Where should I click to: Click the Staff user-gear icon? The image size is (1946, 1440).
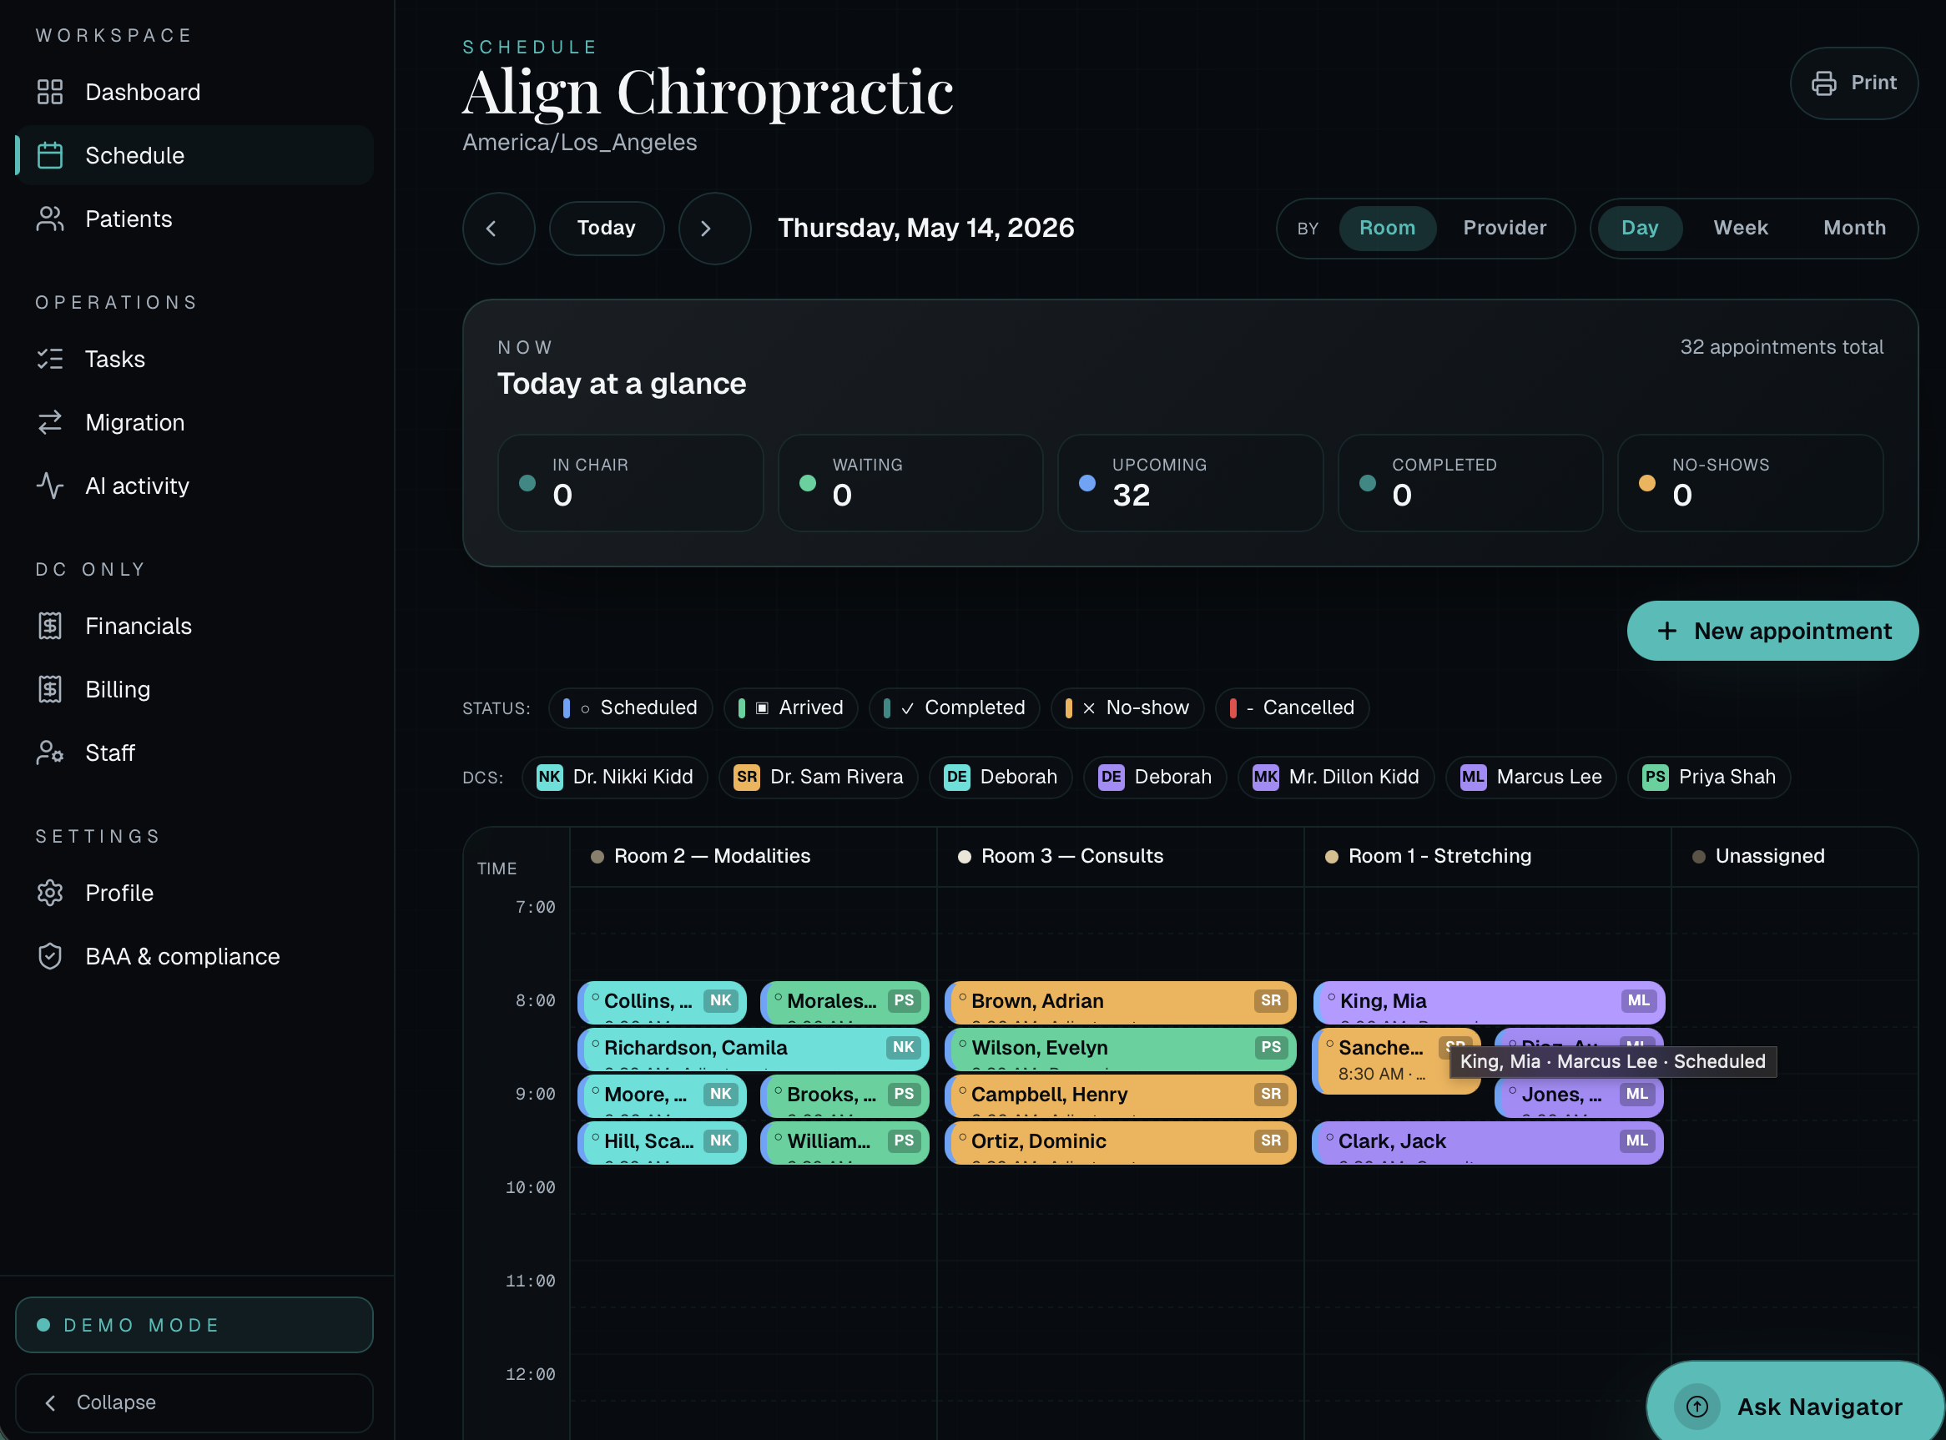coord(50,753)
